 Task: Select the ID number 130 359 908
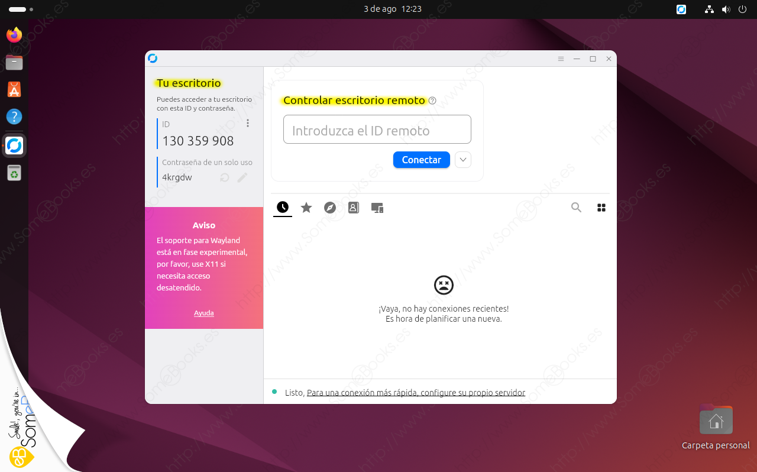click(x=198, y=141)
